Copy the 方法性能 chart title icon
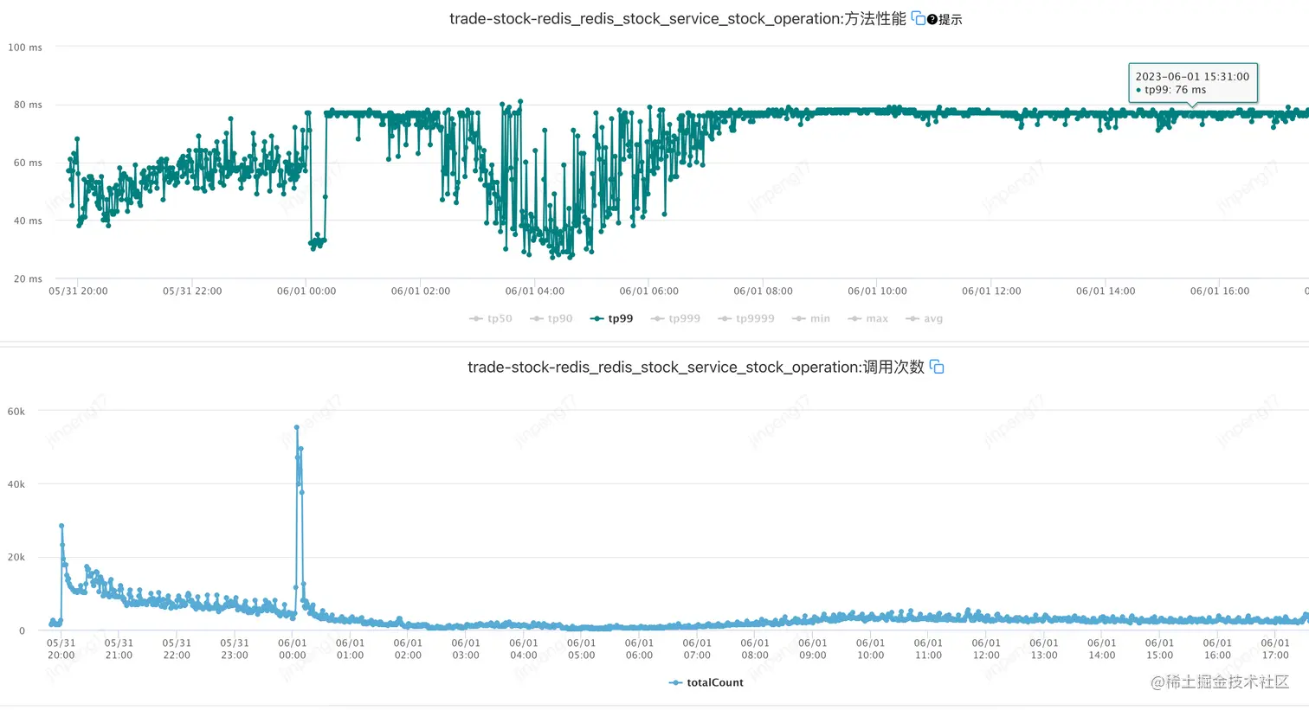 coord(918,18)
